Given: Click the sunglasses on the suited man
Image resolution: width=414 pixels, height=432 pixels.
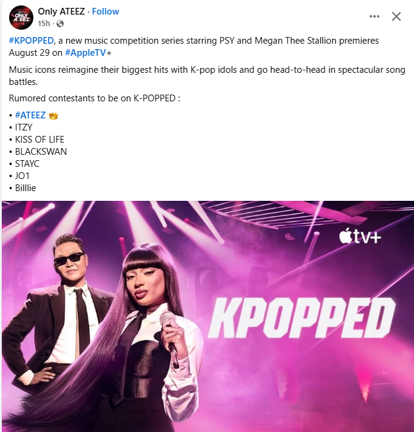Looking at the screenshot, I should (69, 258).
